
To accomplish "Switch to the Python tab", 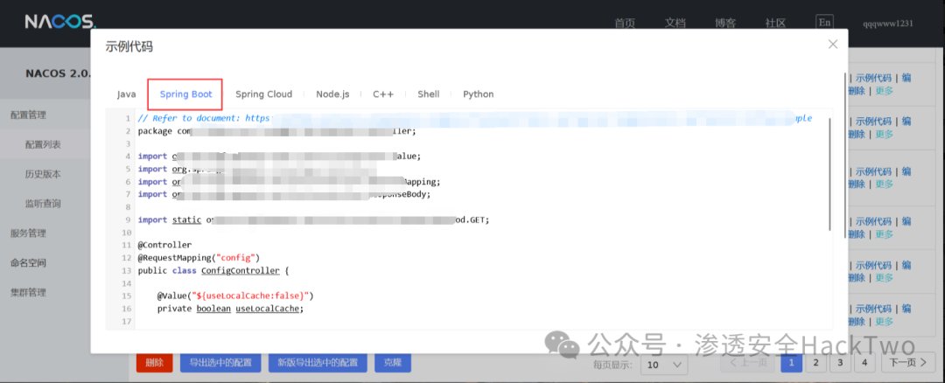I will (479, 94).
